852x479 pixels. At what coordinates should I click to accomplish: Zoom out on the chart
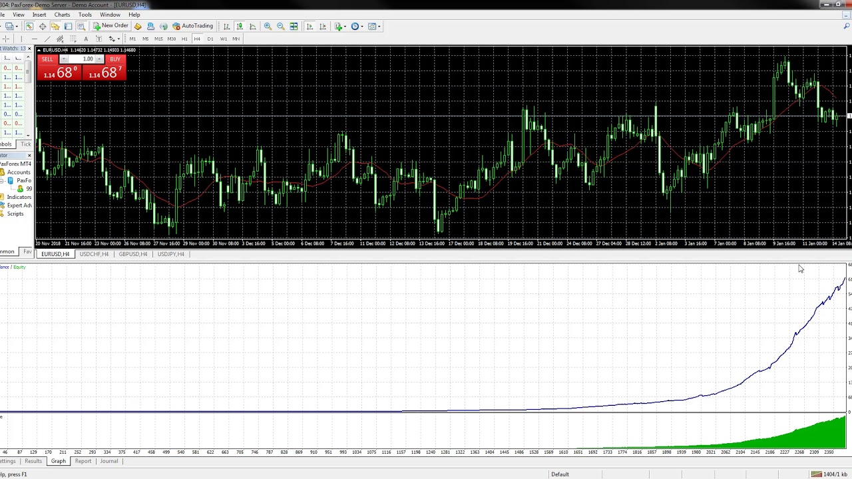click(x=280, y=26)
